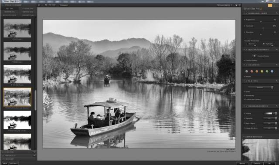279x165 pixels.
Task: Open the Toning preset dropdown
Action: [276, 113]
